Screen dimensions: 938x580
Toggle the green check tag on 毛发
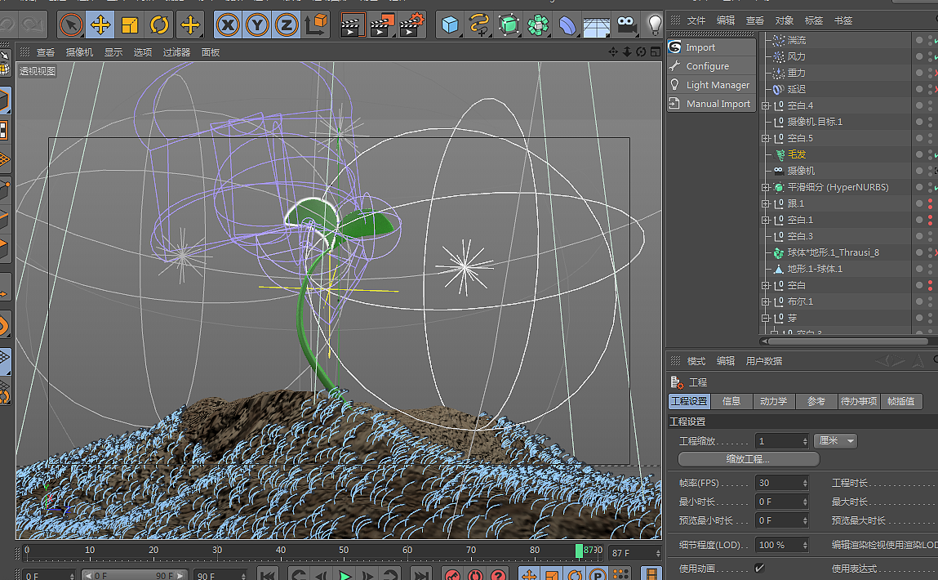pos(936,154)
